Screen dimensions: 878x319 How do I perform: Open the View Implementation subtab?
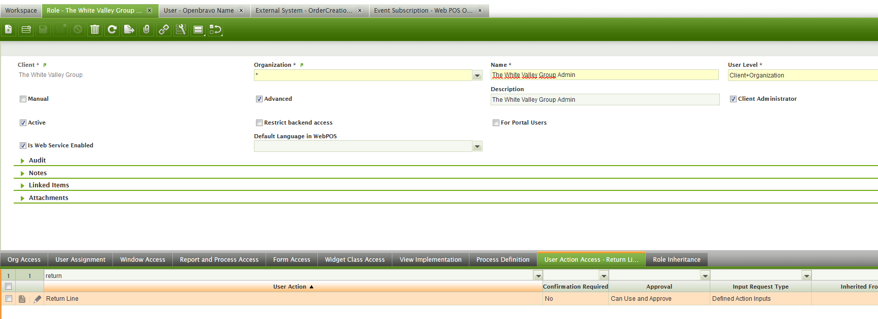(x=430, y=260)
